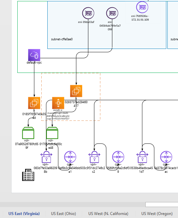Screen dimensions: 178x218
Task: Click the awseb auto scaling group icon
Action: click(x=58, y=103)
